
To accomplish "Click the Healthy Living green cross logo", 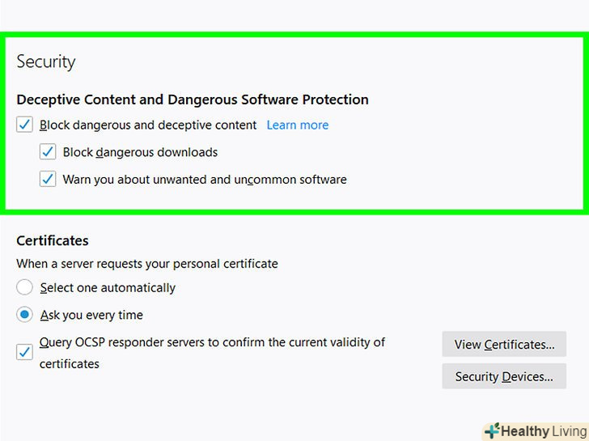I will (x=492, y=431).
